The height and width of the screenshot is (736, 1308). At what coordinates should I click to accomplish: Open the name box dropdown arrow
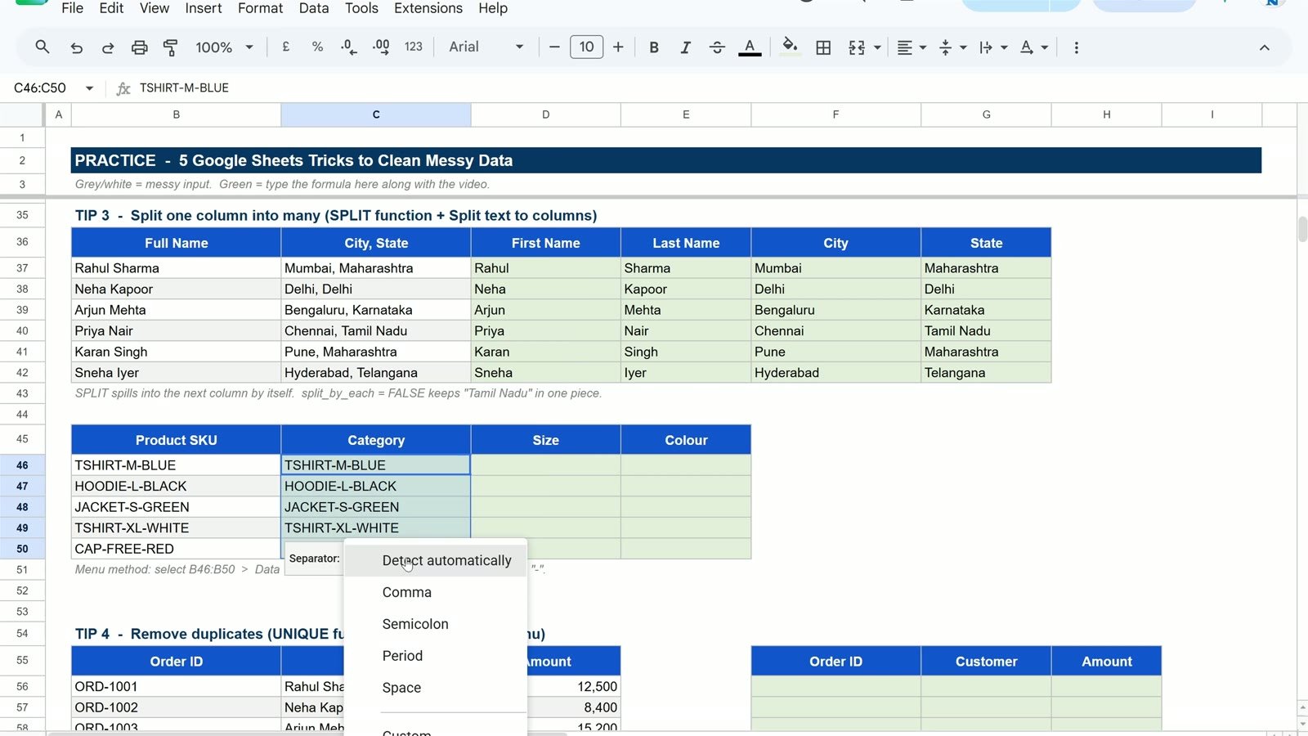click(89, 88)
